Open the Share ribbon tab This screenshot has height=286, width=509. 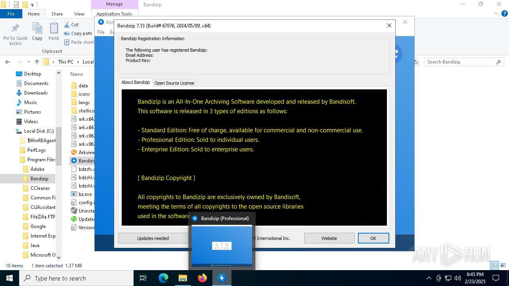coord(57,14)
